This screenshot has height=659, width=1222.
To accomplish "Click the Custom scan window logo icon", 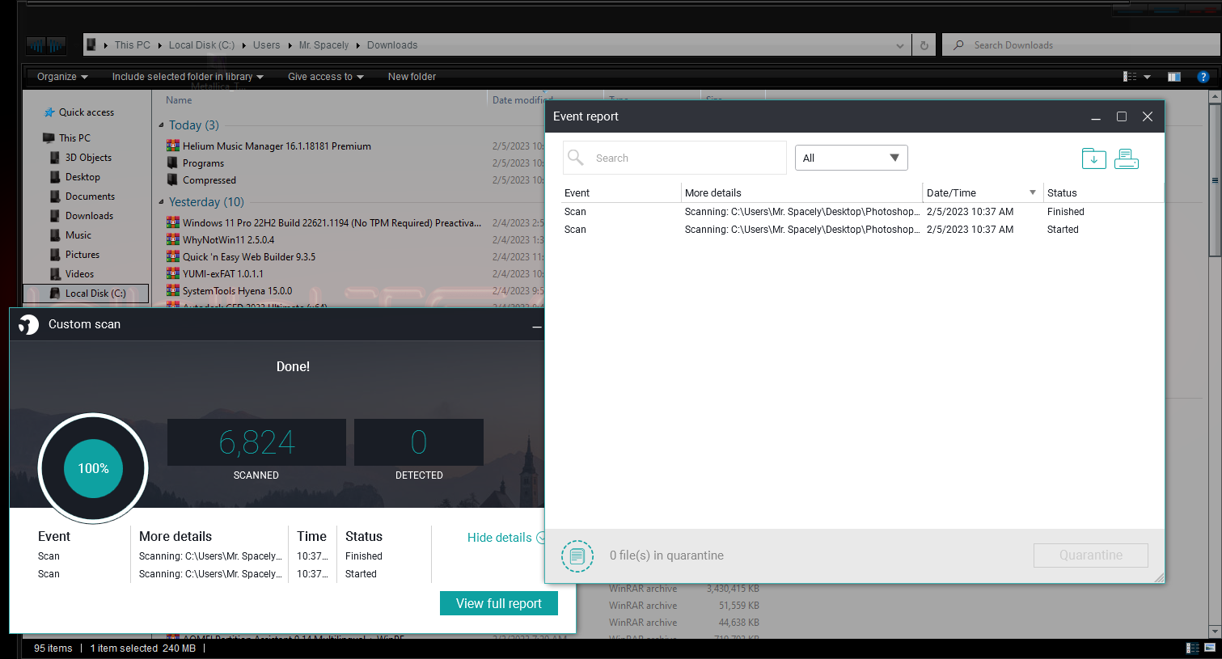I will point(28,324).
